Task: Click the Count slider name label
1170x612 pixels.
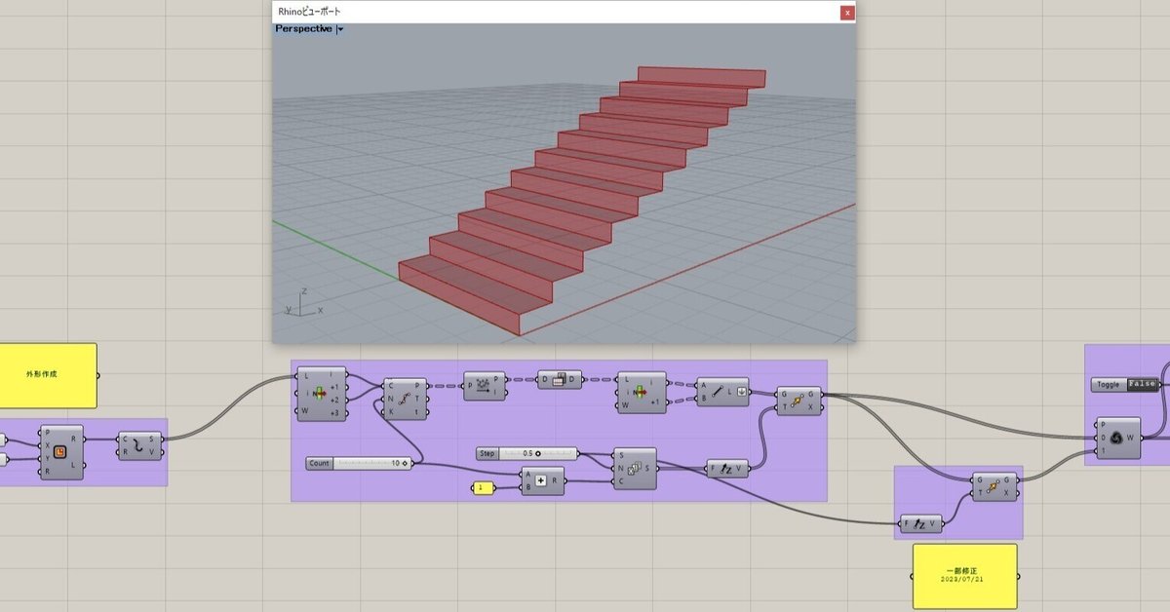Action: pos(320,463)
